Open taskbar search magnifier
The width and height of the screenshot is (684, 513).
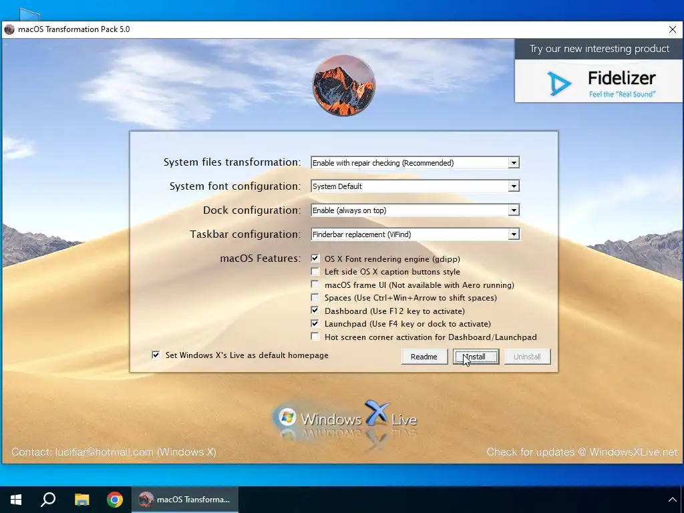pos(48,500)
